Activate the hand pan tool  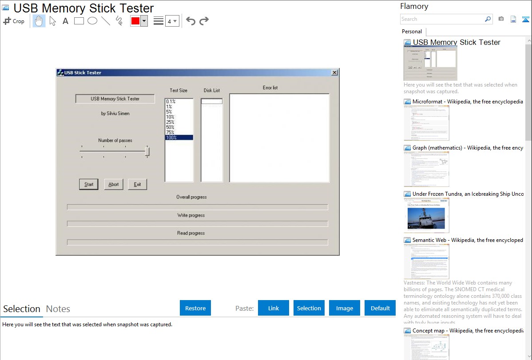[x=39, y=21]
